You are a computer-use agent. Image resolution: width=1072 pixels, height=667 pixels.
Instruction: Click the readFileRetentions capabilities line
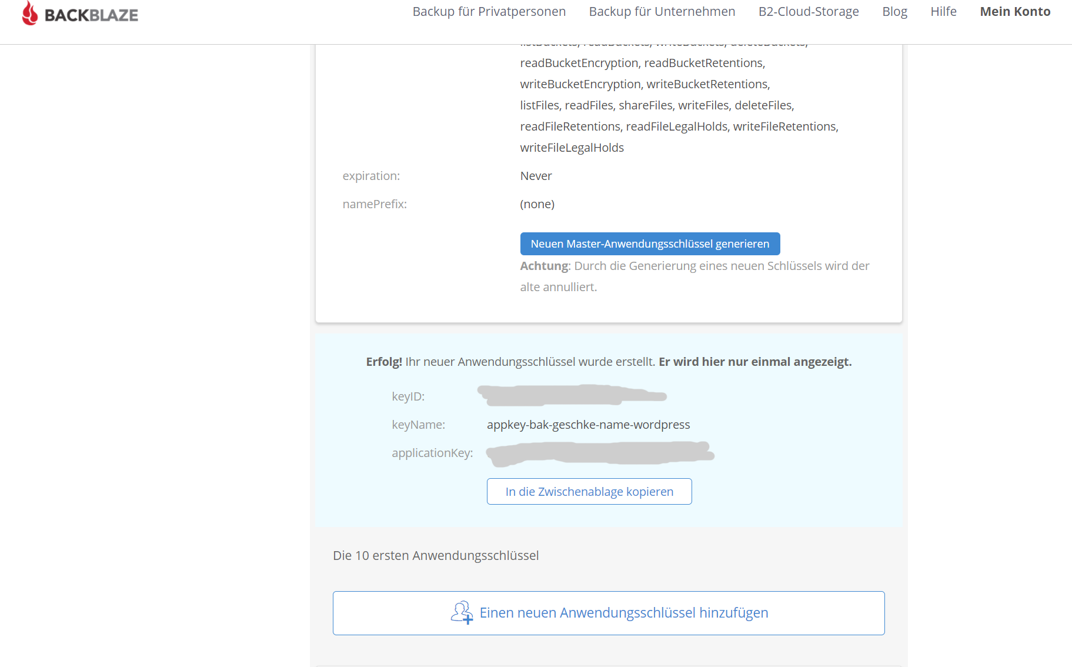click(x=679, y=126)
